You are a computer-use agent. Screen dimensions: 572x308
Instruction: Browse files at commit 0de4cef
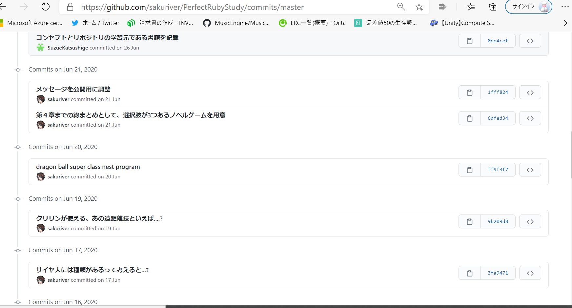530,41
